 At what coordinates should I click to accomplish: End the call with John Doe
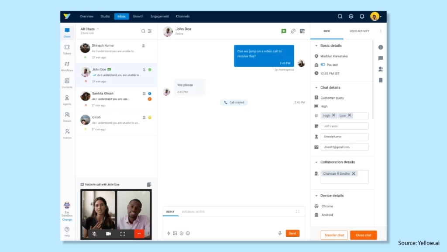139,234
